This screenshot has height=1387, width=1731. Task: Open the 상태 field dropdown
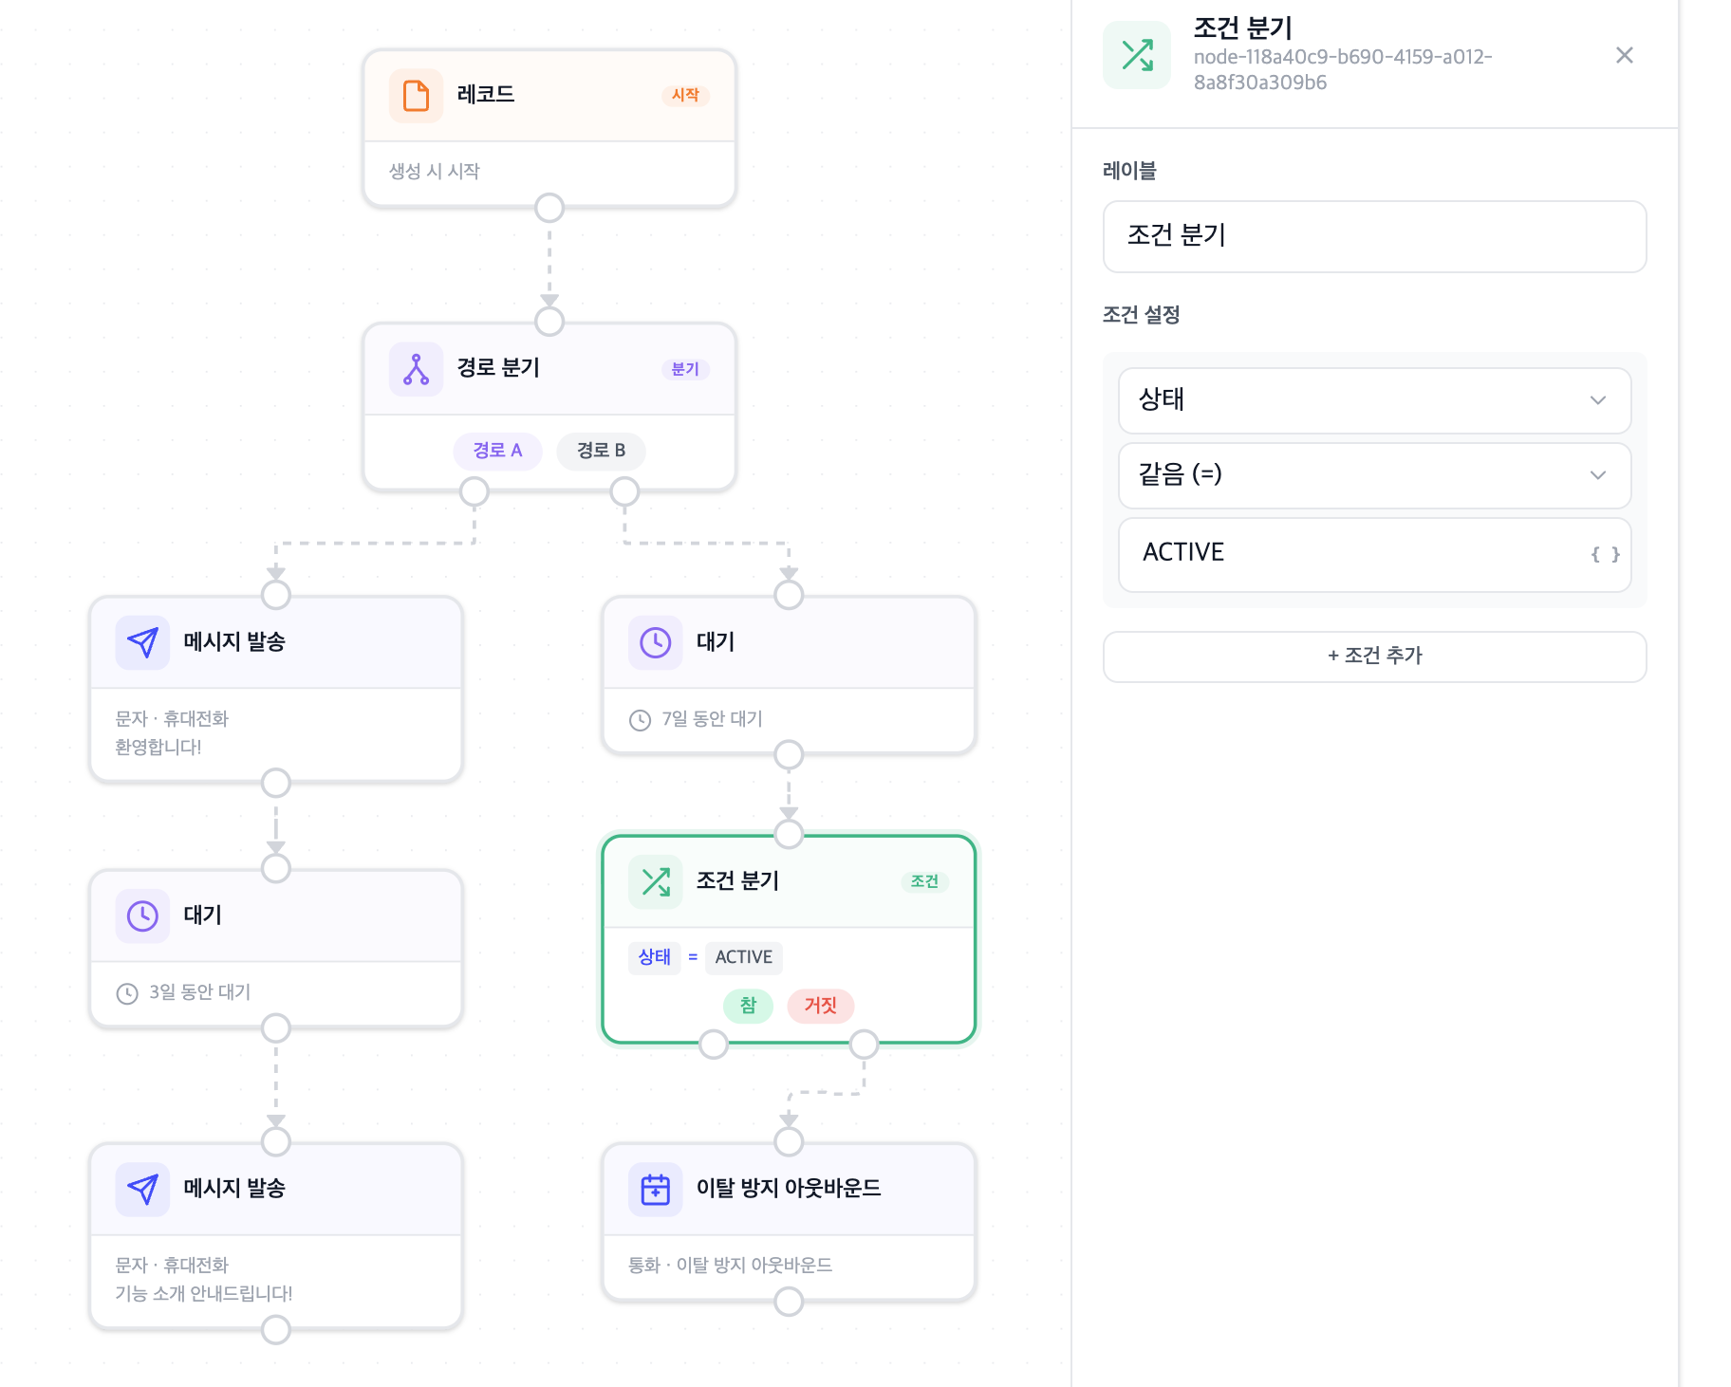click(x=1374, y=400)
